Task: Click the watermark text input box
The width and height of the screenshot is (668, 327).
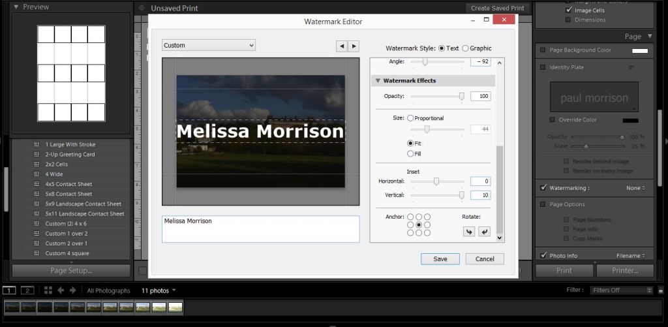Action: pyautogui.click(x=260, y=228)
